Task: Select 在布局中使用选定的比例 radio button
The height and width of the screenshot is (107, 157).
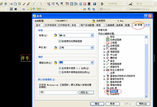Action: [x=60, y=72]
